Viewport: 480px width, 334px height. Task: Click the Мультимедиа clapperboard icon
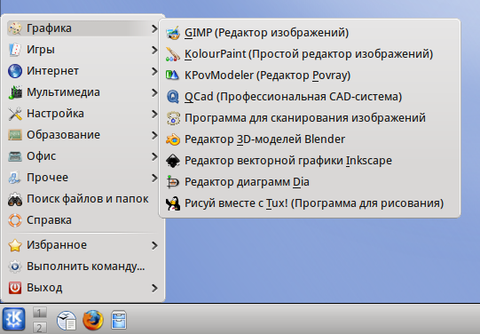click(15, 92)
